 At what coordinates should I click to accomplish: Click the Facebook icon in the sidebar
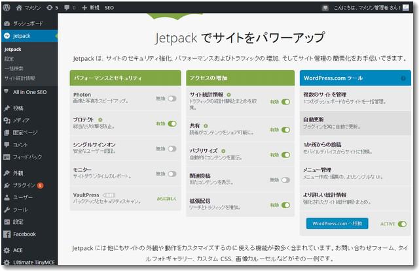point(7,234)
